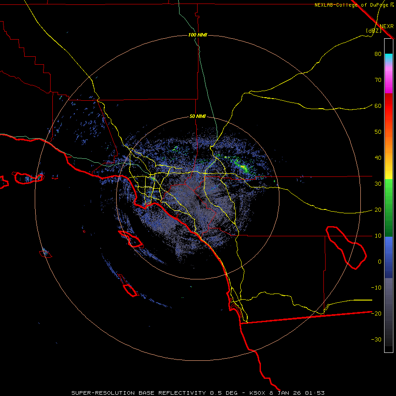Select the -20 dBZ scale label

click(x=376, y=314)
